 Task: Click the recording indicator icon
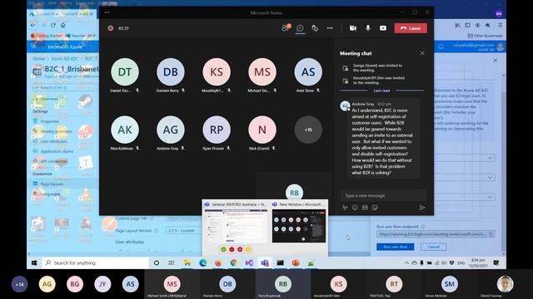coord(111,28)
